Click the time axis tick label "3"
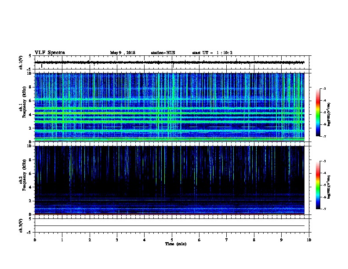This screenshot has height=269, width=348. tap(117, 240)
